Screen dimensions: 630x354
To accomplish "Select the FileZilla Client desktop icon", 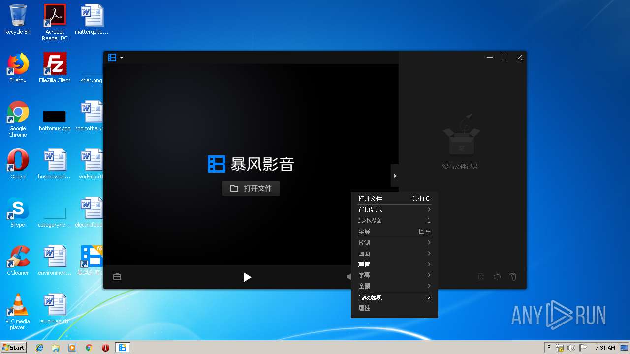I will [x=55, y=68].
